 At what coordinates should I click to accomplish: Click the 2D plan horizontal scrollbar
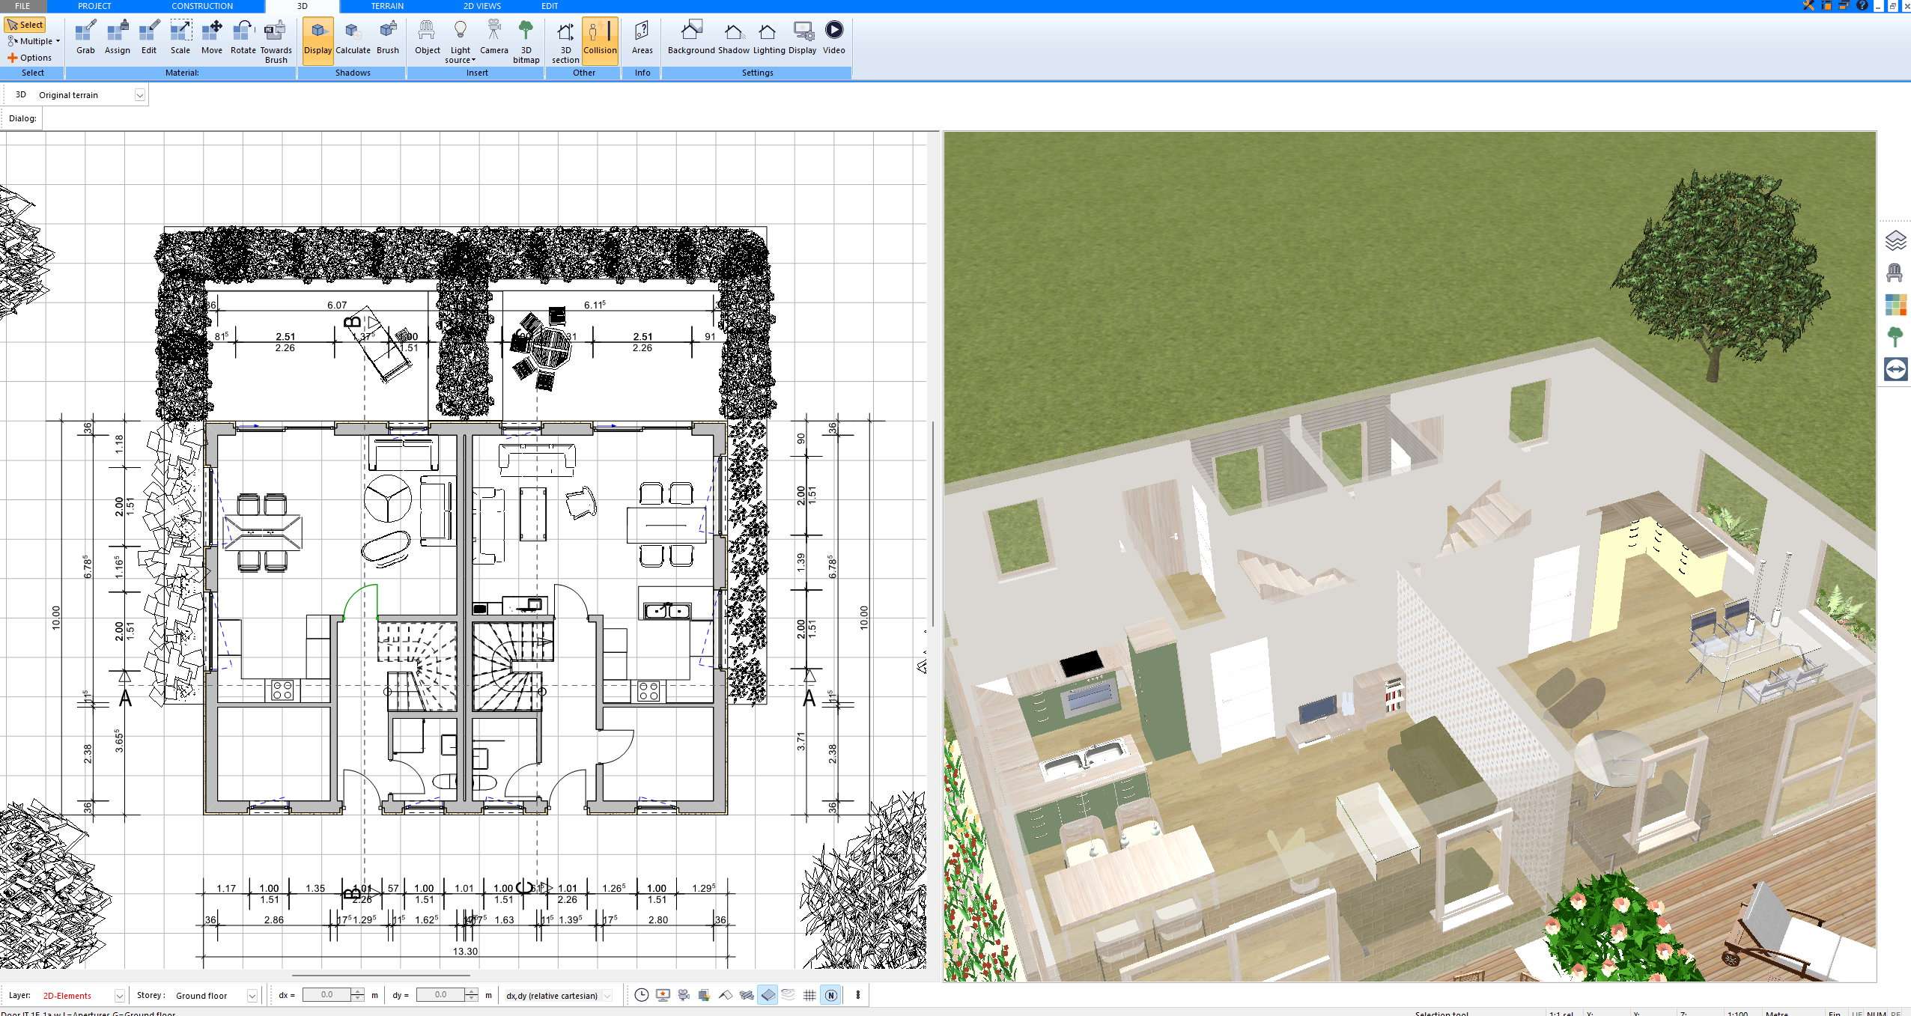pos(380,976)
